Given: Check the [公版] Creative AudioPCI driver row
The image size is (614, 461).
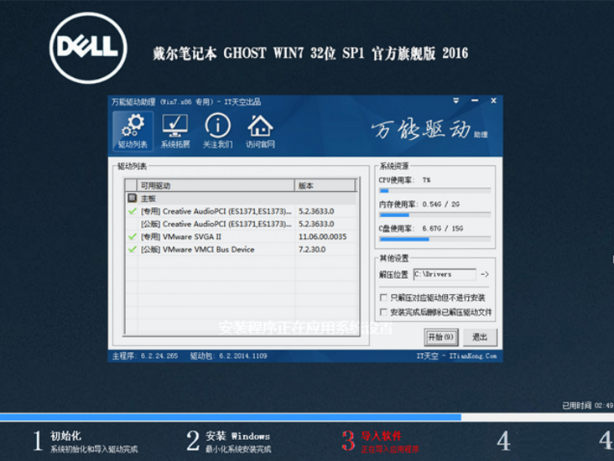Looking at the screenshot, I should 242,224.
